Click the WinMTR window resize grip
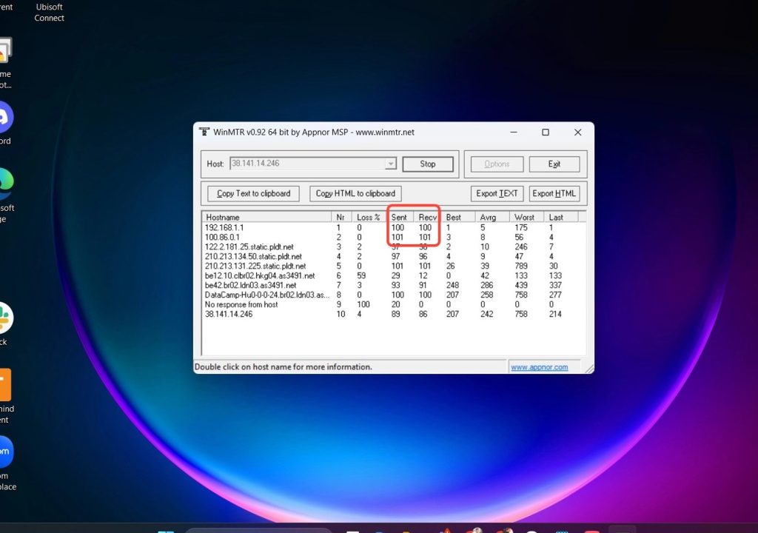The image size is (758, 533). (x=588, y=369)
